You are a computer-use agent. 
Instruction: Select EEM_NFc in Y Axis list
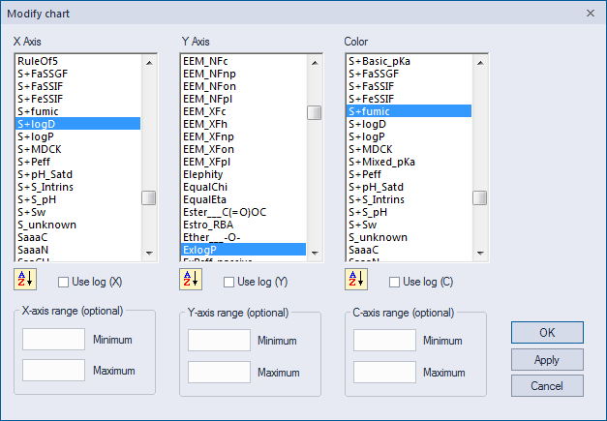click(244, 61)
